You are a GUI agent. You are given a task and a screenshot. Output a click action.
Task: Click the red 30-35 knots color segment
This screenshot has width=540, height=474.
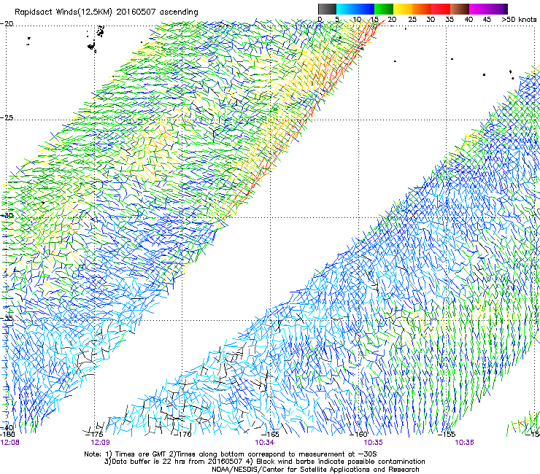[x=441, y=9]
